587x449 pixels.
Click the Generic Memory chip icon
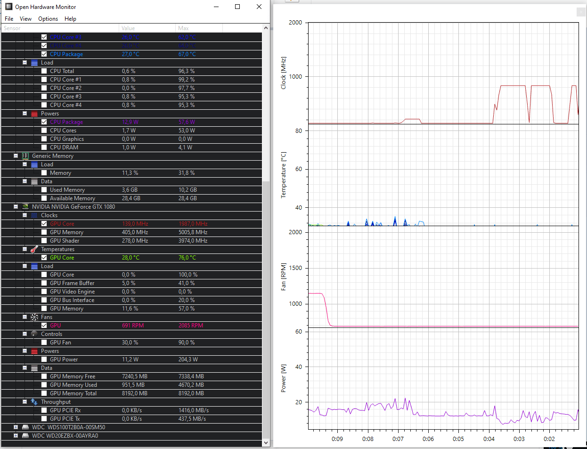point(25,156)
